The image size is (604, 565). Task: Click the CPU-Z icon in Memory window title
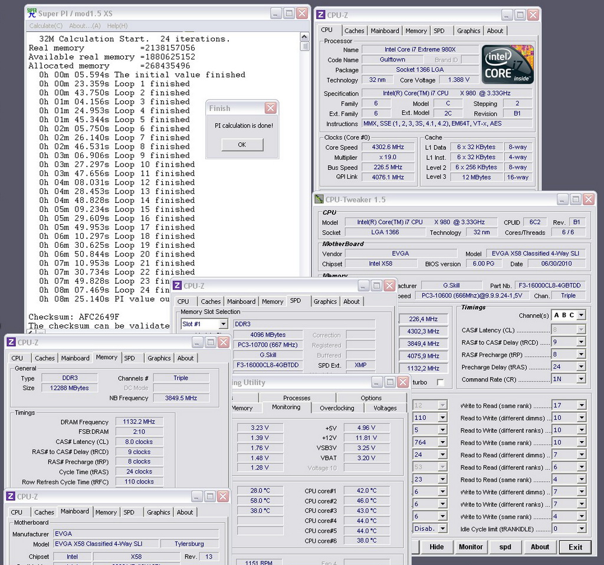pos(11,342)
